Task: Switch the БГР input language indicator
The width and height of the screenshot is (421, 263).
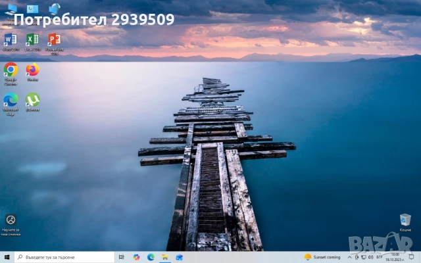Action: tap(379, 257)
